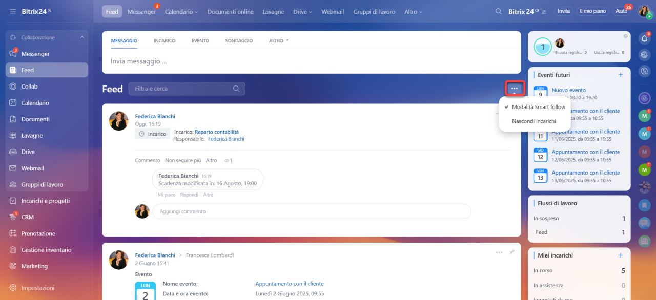Click the search icon in the Feed filter field
656x300 pixels.
click(236, 89)
